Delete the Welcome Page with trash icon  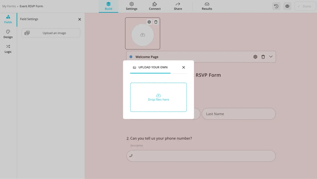263,57
